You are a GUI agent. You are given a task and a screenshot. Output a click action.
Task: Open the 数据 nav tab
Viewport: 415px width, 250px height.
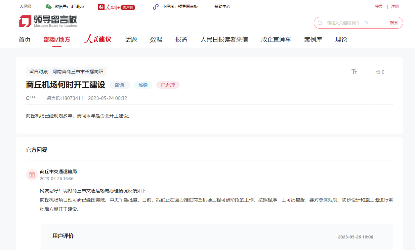(x=156, y=40)
